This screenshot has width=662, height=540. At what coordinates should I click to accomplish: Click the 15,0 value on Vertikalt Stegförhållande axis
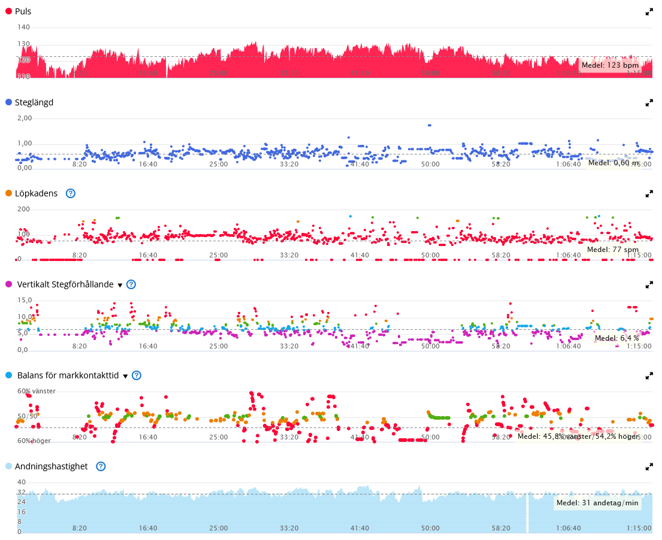coord(25,301)
